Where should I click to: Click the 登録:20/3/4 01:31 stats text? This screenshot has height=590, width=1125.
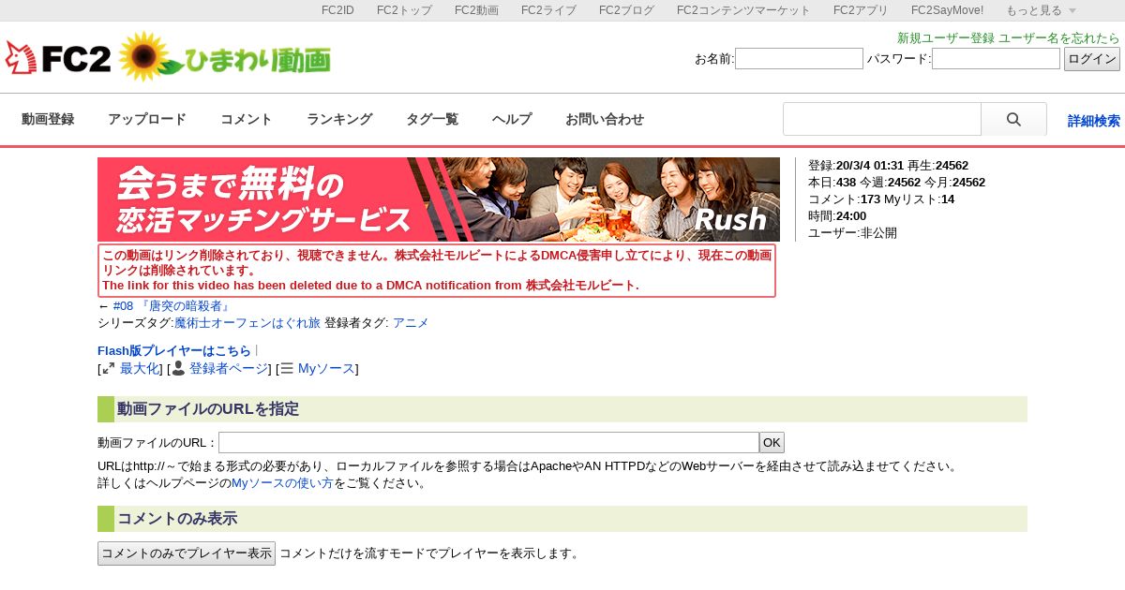point(856,166)
